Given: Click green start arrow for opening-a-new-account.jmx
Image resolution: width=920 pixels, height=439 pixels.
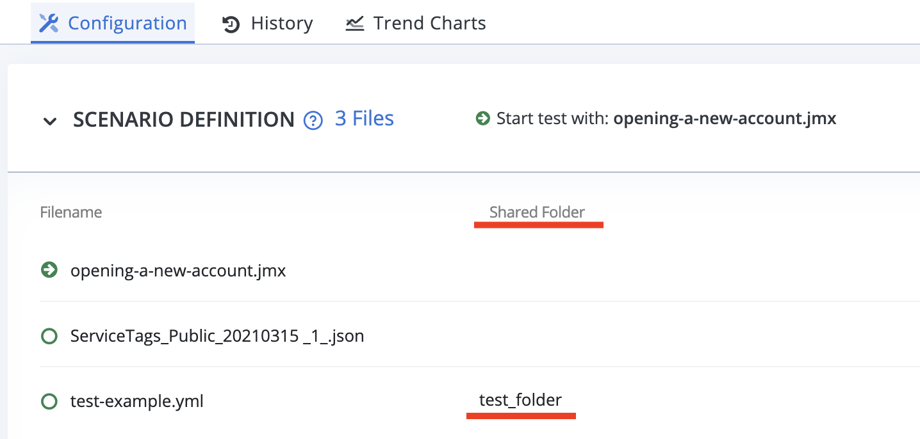Looking at the screenshot, I should click(x=49, y=270).
